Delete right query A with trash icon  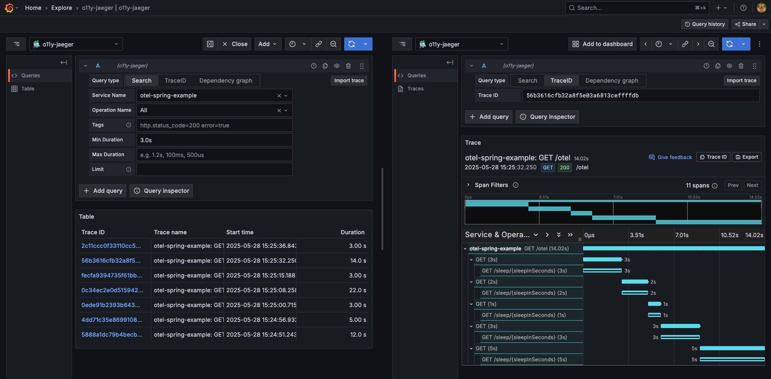coord(741,66)
